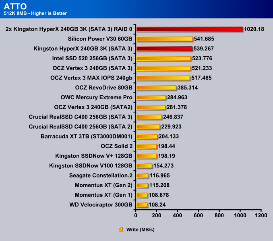Select the 'WD Velociraptor 300GB' label
Image resolution: width=273 pixels, height=241 pixels.
point(101,205)
